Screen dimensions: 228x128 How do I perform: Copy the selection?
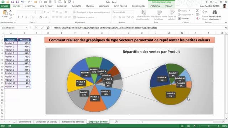coord(10,15)
